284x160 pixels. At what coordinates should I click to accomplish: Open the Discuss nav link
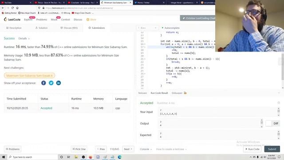pos(78,20)
